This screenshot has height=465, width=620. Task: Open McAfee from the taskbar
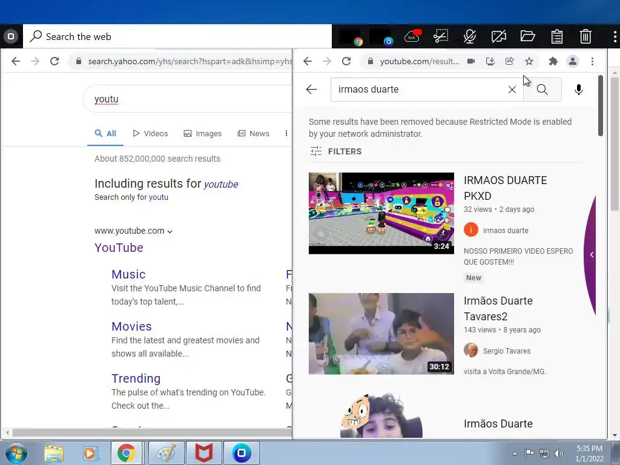(204, 453)
